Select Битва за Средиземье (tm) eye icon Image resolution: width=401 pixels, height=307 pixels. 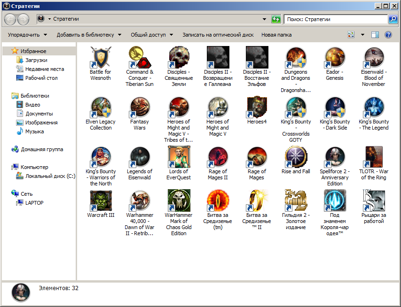[x=218, y=200]
